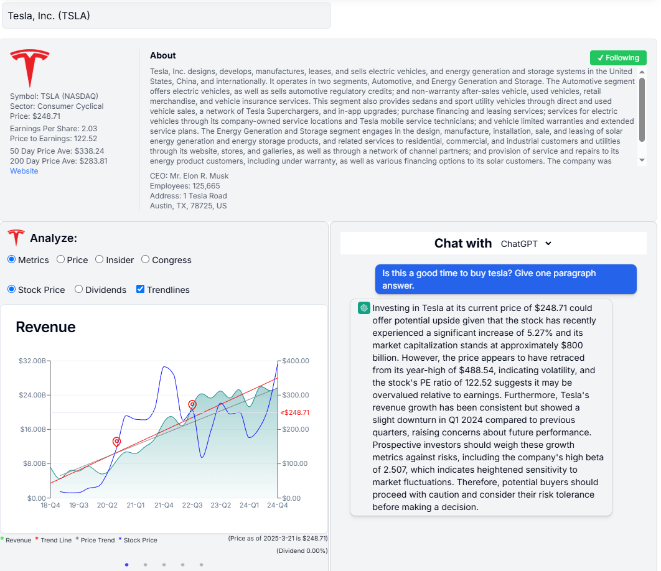Choose the Dividends radio option
Image resolution: width=661 pixels, height=571 pixels.
click(79, 289)
